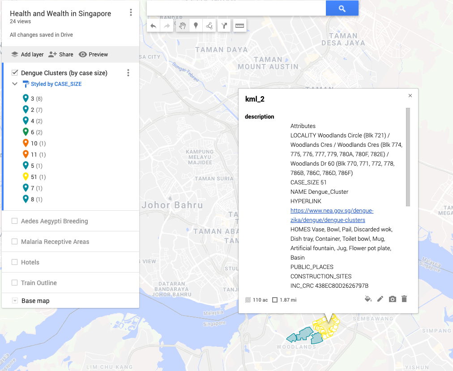Click the Share button
The width and height of the screenshot is (453, 371).
61,54
